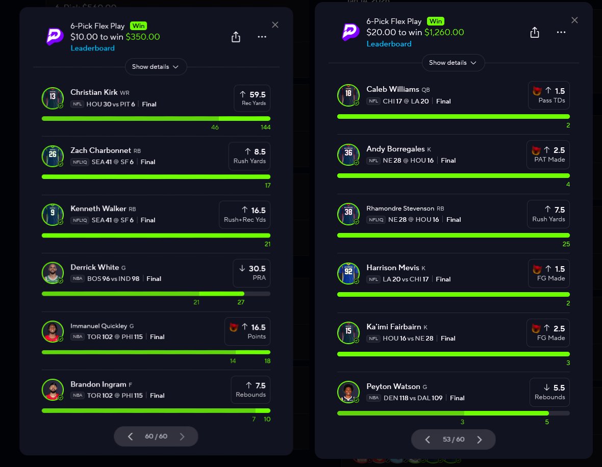Click Win badge on $20.00 entry

435,21
